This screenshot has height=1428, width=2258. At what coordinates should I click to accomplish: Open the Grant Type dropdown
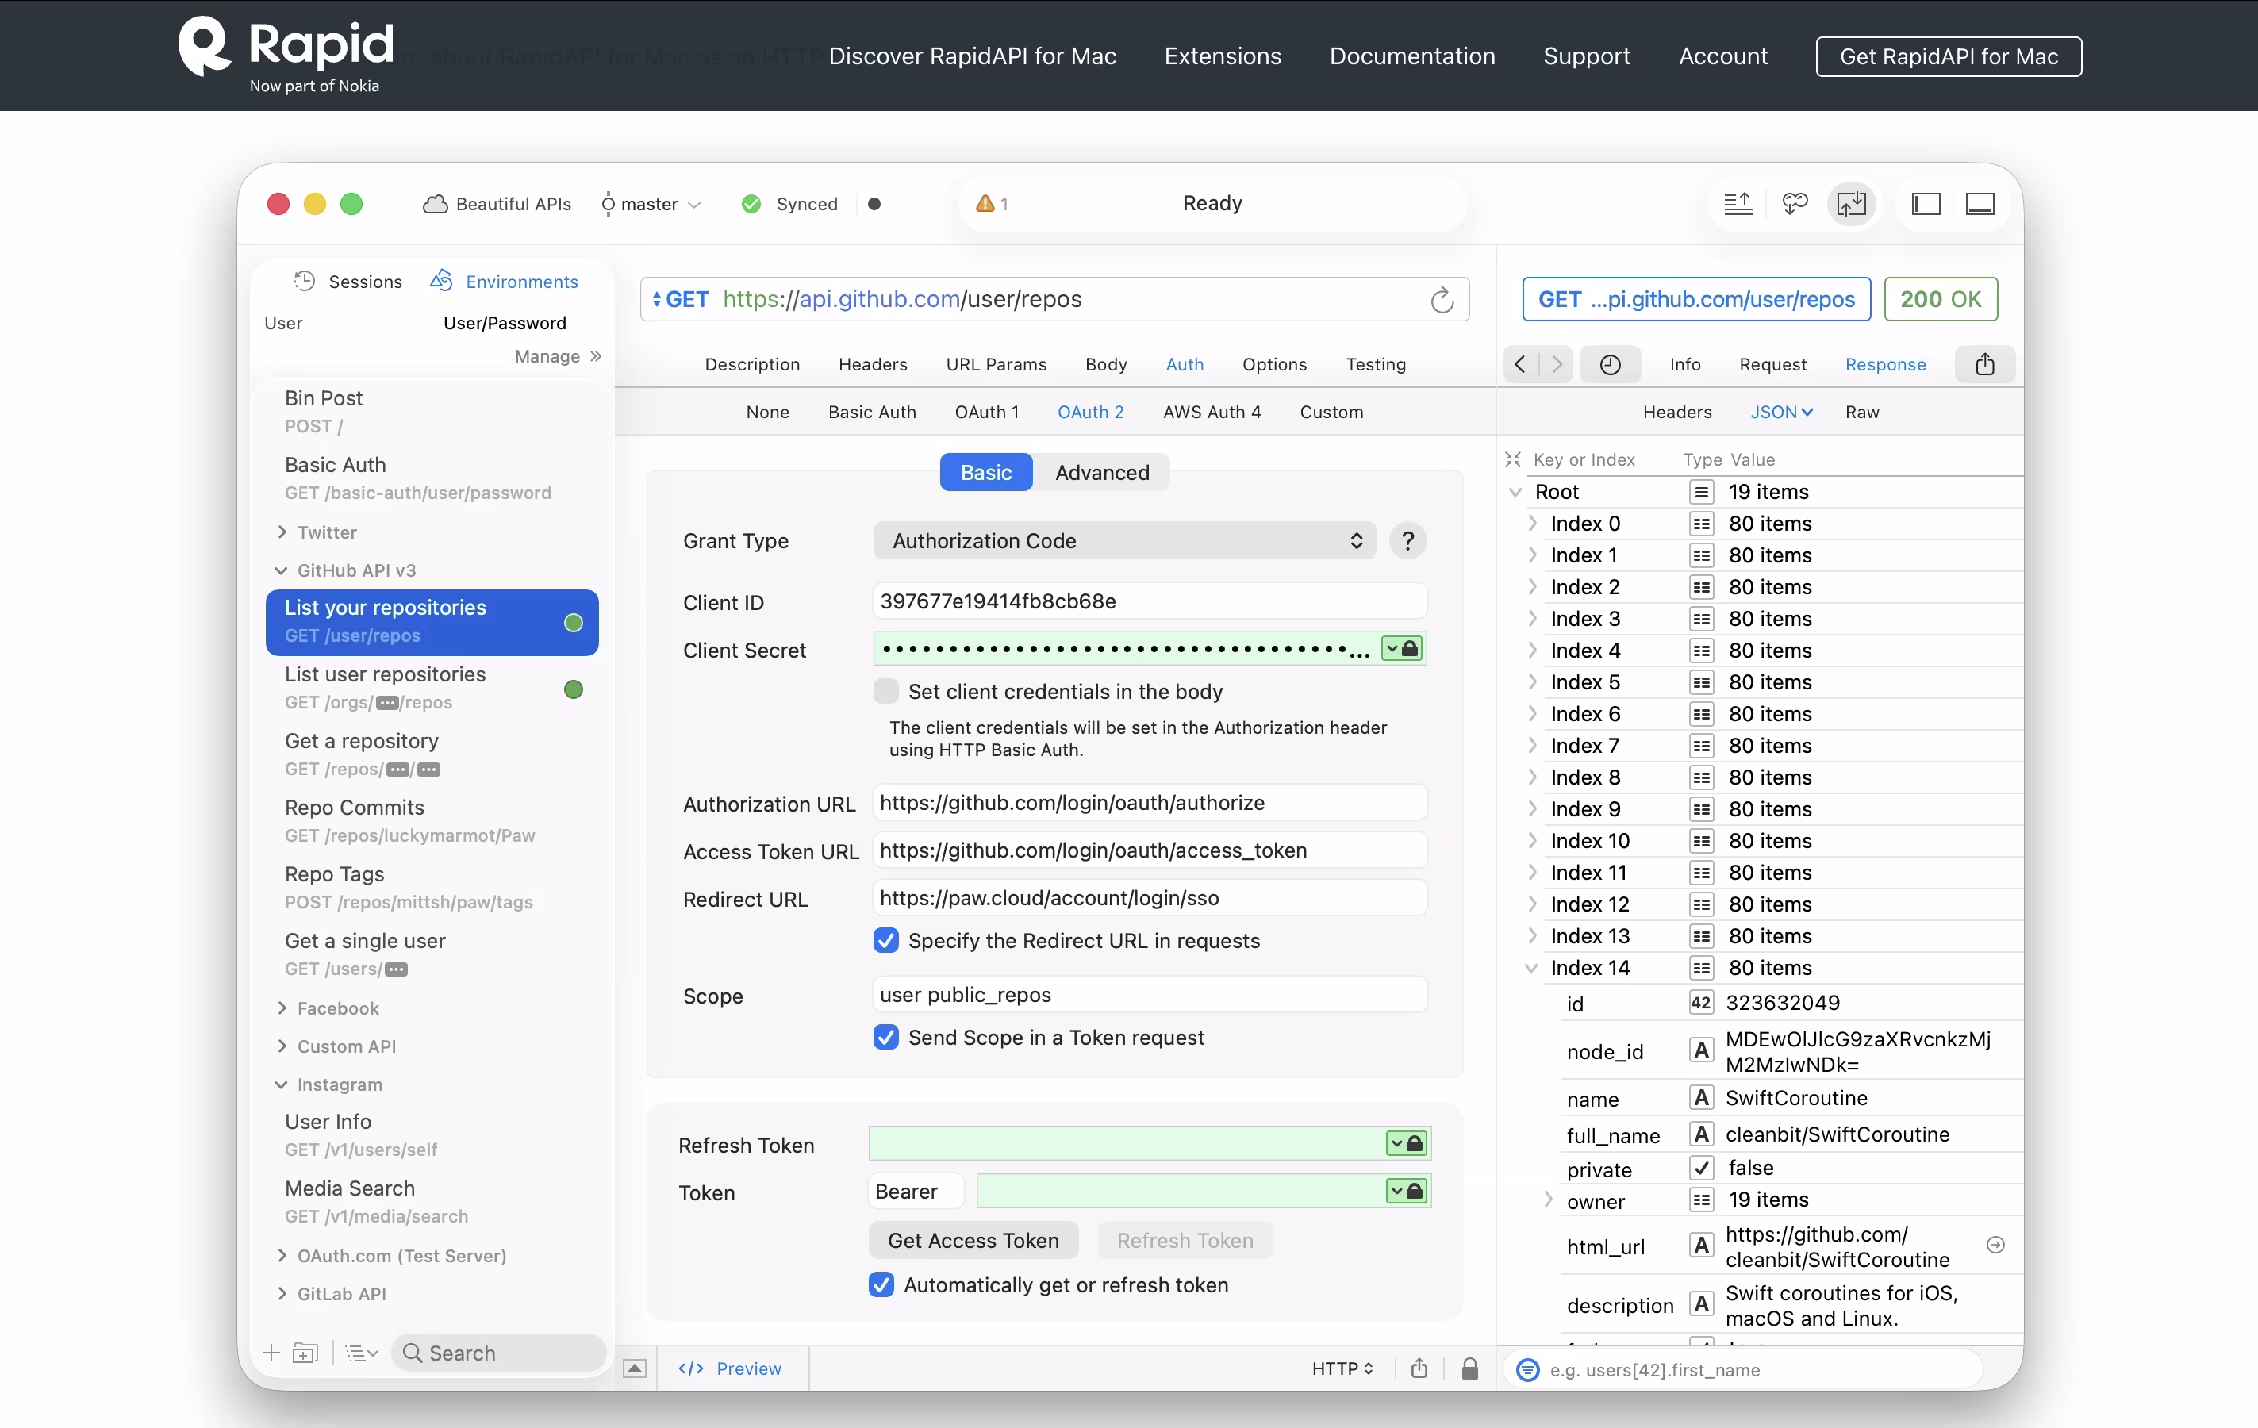tap(1123, 541)
